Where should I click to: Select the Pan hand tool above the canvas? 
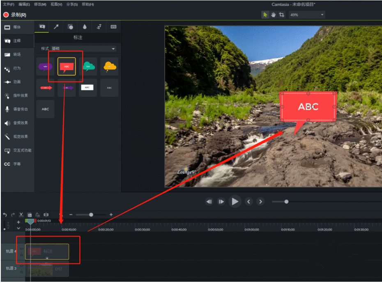pyautogui.click(x=273, y=14)
